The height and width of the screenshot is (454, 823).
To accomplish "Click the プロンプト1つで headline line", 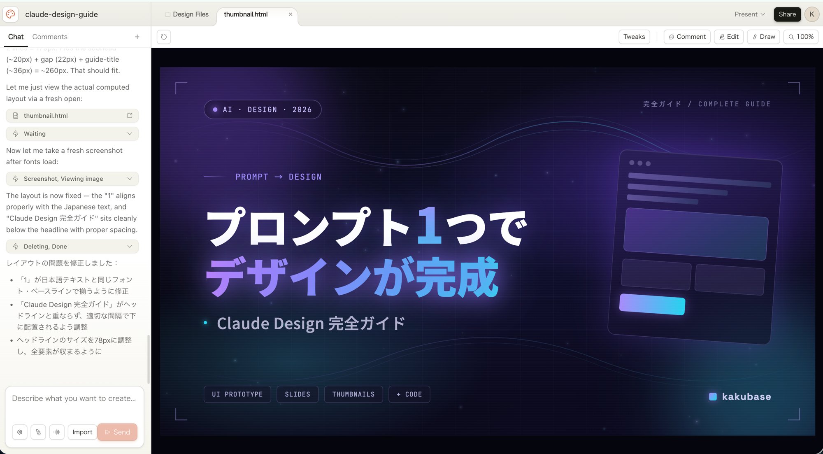I will 367,226.
